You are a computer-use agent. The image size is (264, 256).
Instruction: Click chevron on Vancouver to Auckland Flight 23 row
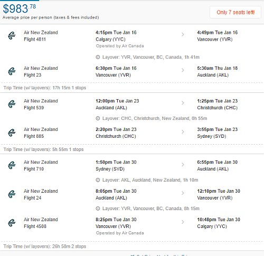pyautogui.click(x=183, y=70)
